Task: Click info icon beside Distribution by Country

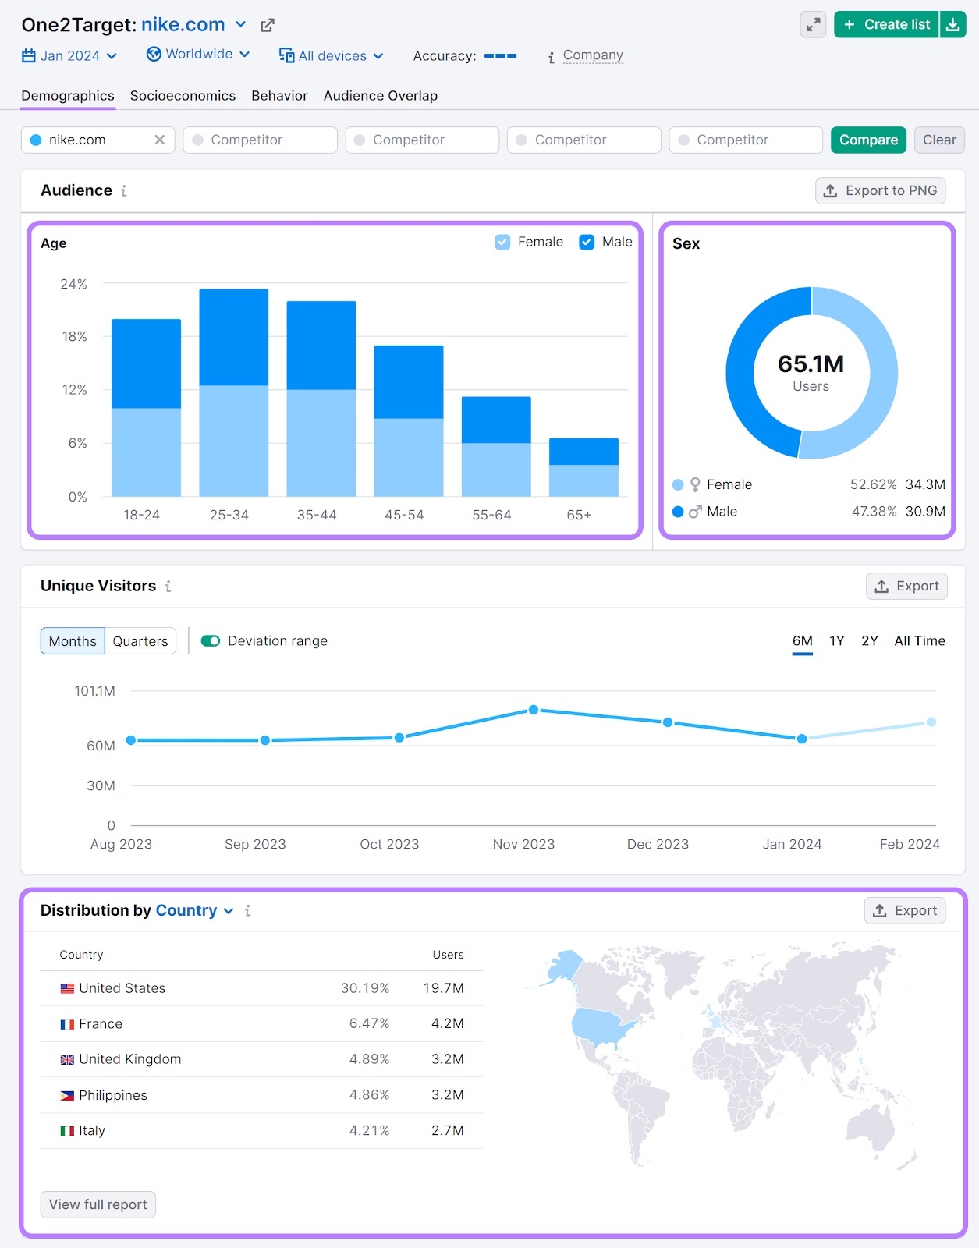Action: click(247, 911)
